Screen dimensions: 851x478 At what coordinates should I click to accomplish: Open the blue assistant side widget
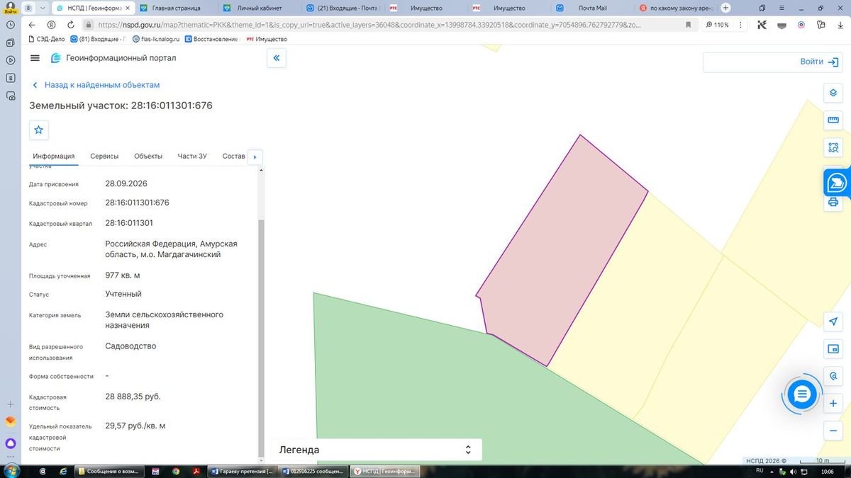pyautogui.click(x=837, y=183)
